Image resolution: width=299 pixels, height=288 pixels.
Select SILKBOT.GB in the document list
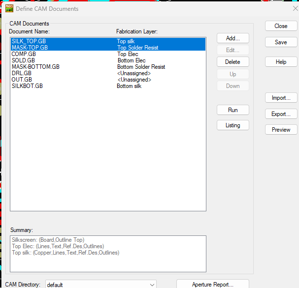pyautogui.click(x=27, y=86)
